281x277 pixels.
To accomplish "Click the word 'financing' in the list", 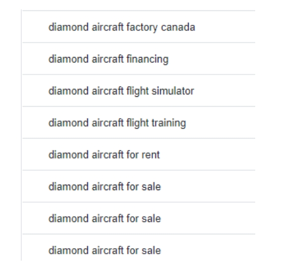I will (x=147, y=60).
